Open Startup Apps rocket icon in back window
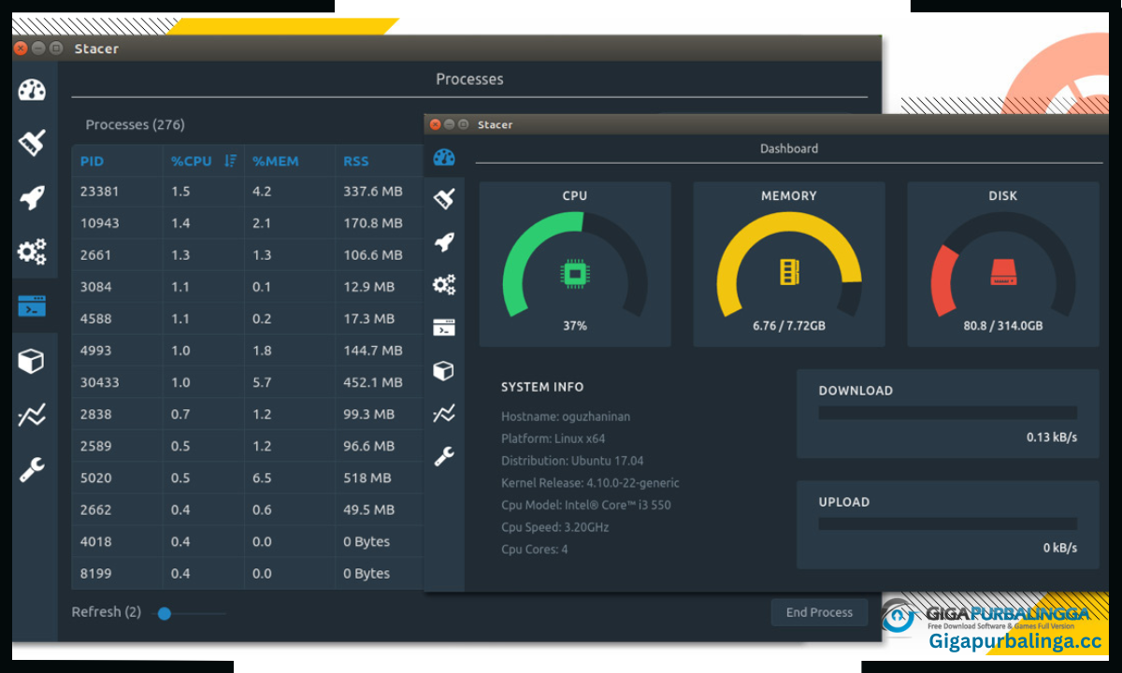The width and height of the screenshot is (1122, 673). [x=32, y=197]
